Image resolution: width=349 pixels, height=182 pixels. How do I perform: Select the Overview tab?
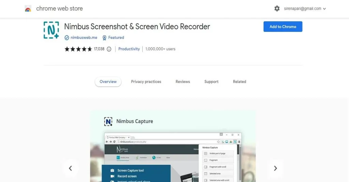(108, 81)
